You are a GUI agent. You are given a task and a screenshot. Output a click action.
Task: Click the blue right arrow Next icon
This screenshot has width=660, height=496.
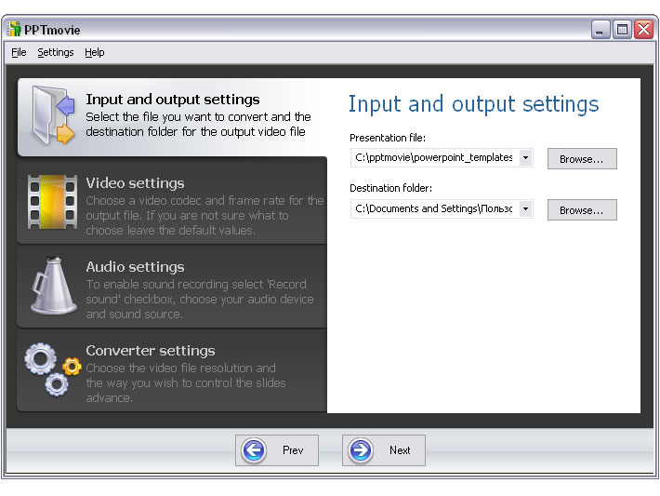(x=361, y=450)
